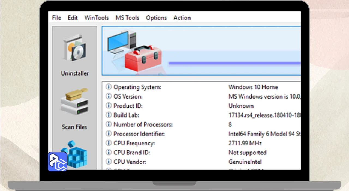349x191 pixels.
Task: Click the info icon beside Build Lab
Action: coord(109,115)
